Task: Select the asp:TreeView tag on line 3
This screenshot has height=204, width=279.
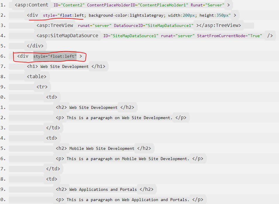Action: tap(55, 25)
